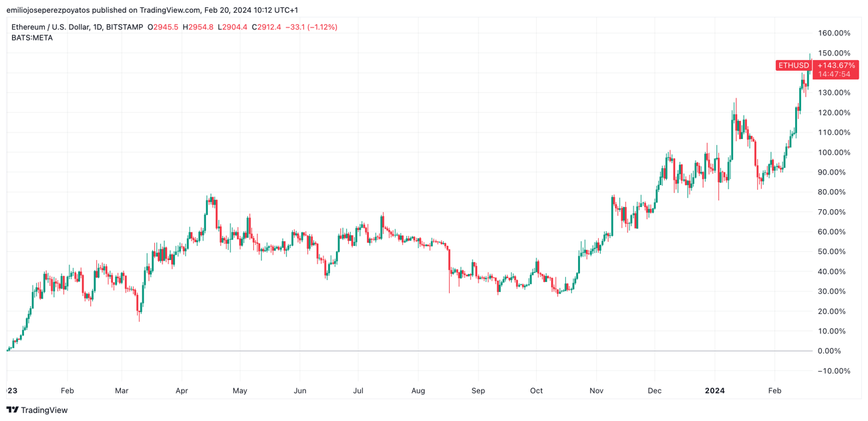Image resolution: width=868 pixels, height=421 pixels.
Task: Click the TradingView.com text in header
Action: click(x=170, y=10)
